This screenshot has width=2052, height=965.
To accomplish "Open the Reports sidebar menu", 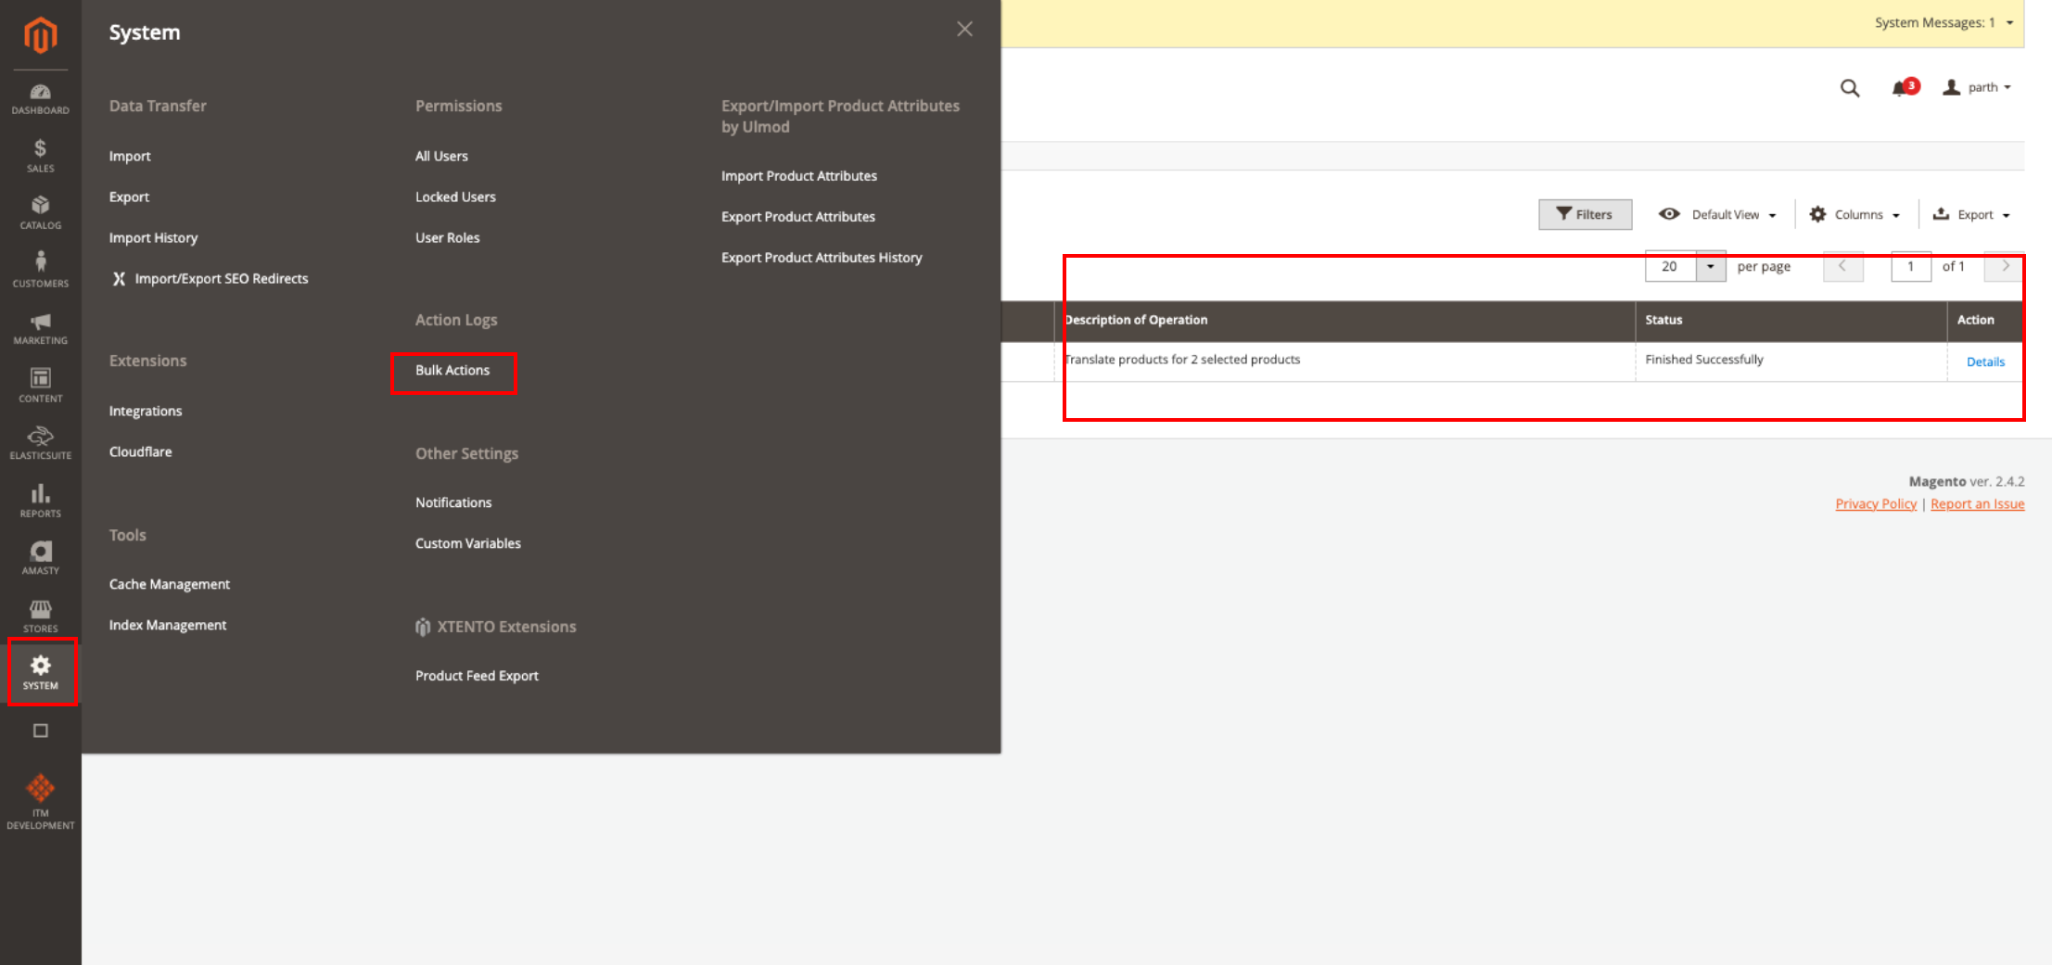I will [40, 501].
